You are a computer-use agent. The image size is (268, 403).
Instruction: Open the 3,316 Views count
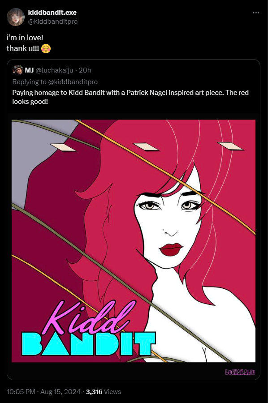pyautogui.click(x=104, y=392)
